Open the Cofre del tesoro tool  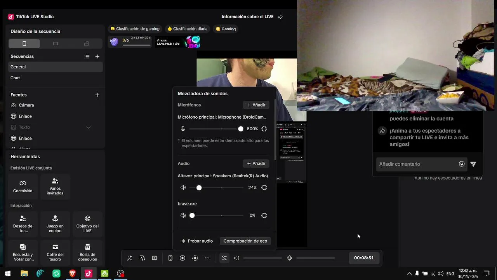pyautogui.click(x=55, y=253)
